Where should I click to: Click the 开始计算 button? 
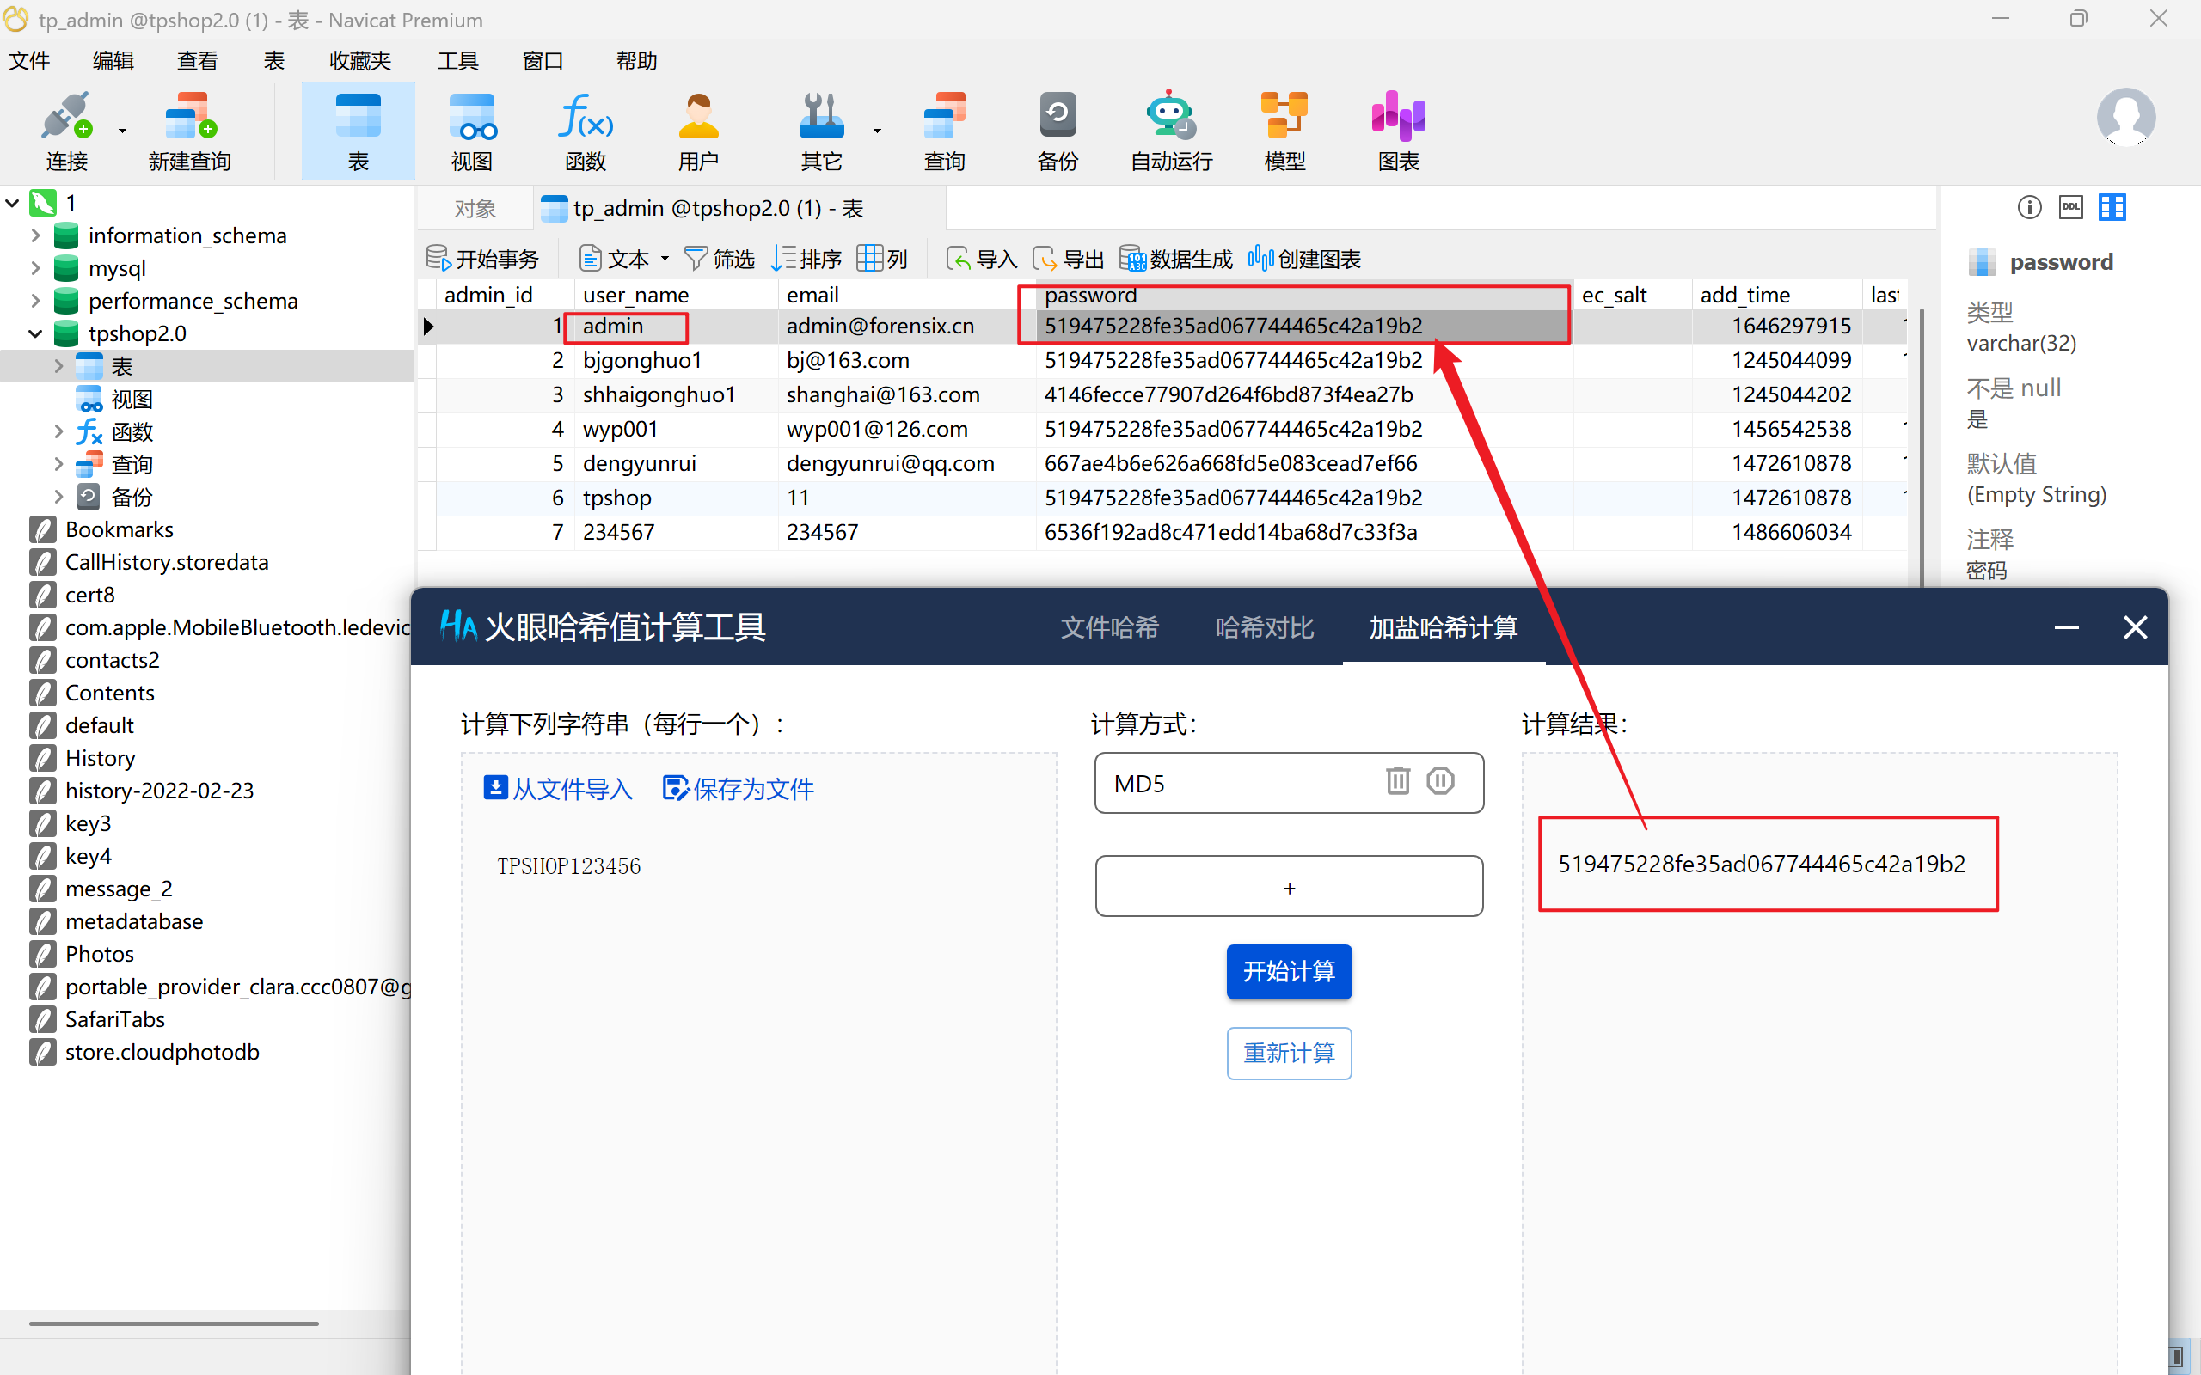click(1289, 971)
